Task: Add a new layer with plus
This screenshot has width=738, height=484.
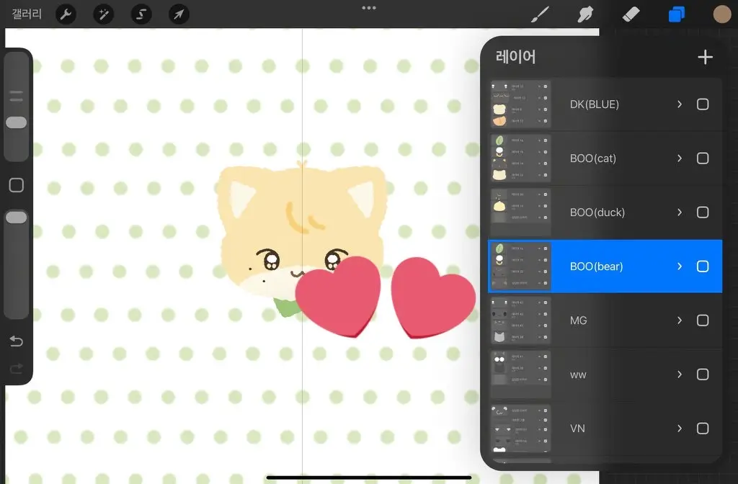Action: coord(705,58)
